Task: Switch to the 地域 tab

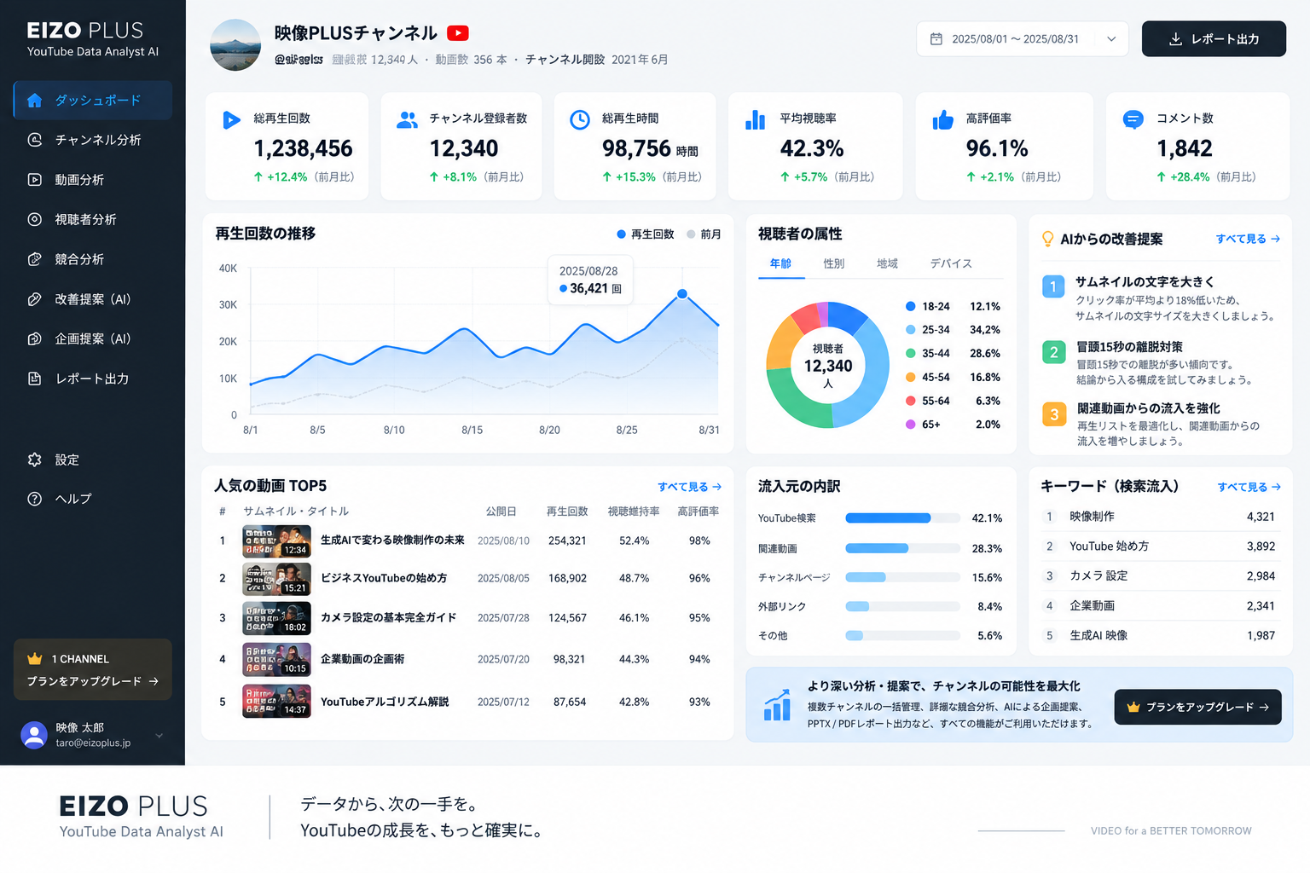Action: click(888, 264)
